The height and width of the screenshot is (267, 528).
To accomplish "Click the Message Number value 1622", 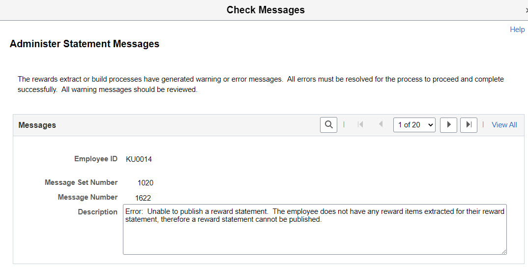I will (x=143, y=198).
